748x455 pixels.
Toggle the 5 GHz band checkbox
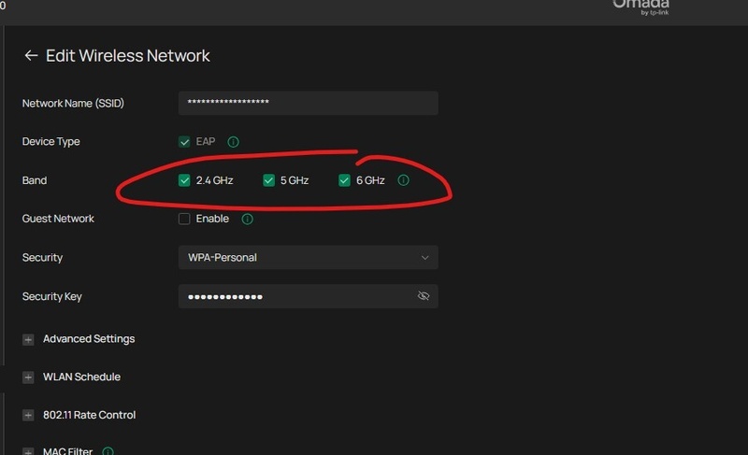click(x=268, y=180)
